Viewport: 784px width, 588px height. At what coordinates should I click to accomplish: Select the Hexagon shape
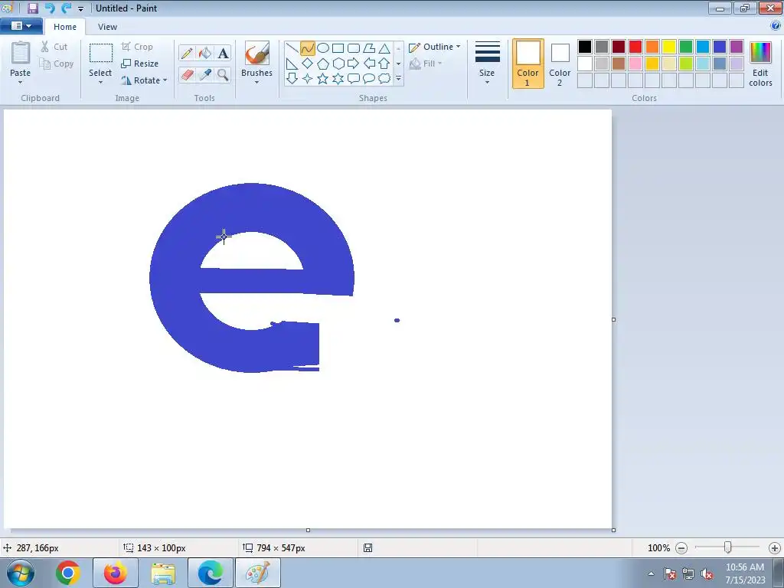click(x=338, y=64)
